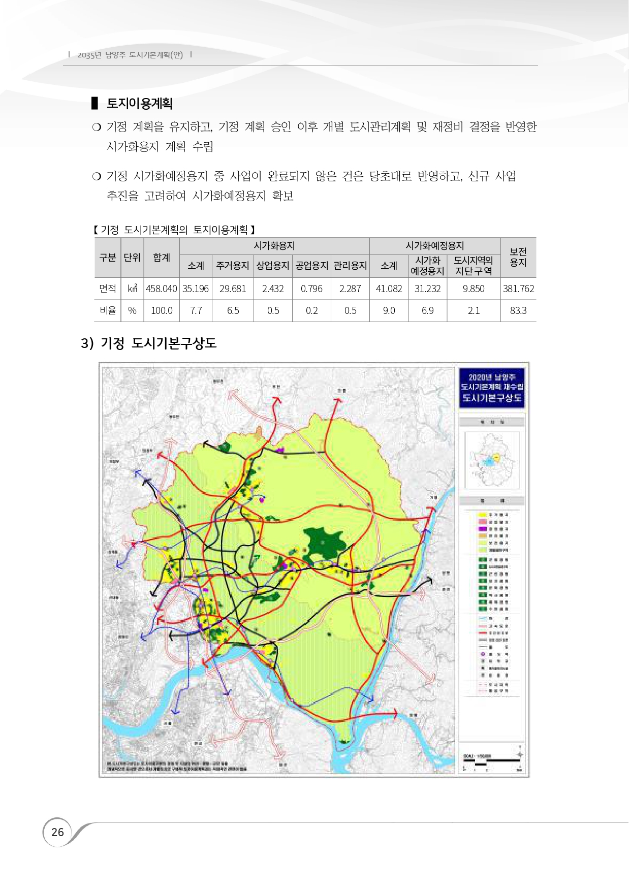The image size is (630, 891).
Task: Select the "면적" row label
Action: tap(108, 289)
